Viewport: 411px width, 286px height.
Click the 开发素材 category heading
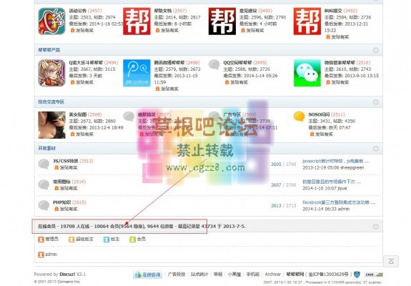click(x=47, y=148)
